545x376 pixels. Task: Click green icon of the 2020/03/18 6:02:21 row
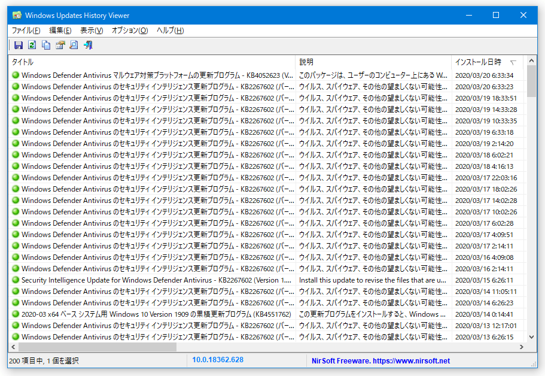(x=16, y=155)
